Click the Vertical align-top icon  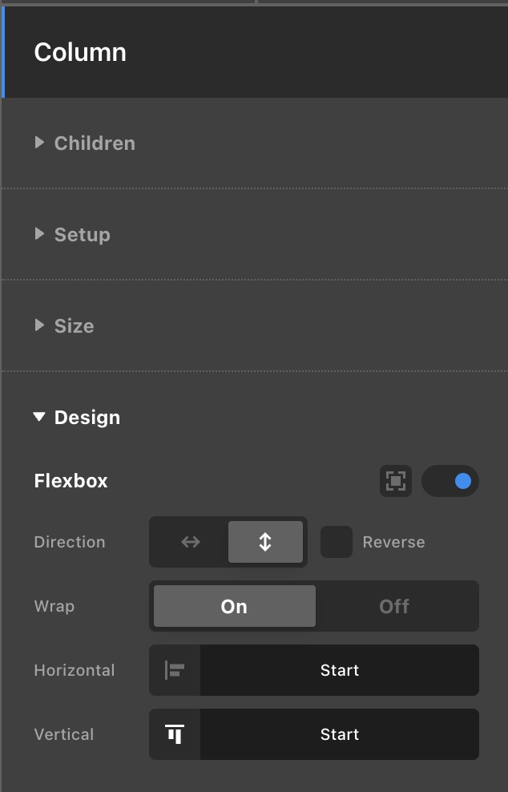pyautogui.click(x=175, y=734)
